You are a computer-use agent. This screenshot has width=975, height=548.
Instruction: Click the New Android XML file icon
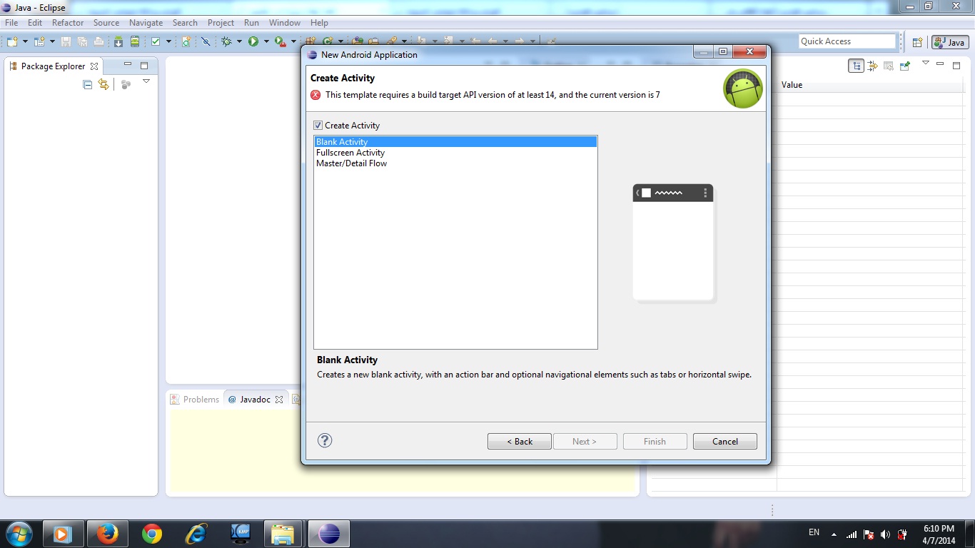tap(186, 41)
